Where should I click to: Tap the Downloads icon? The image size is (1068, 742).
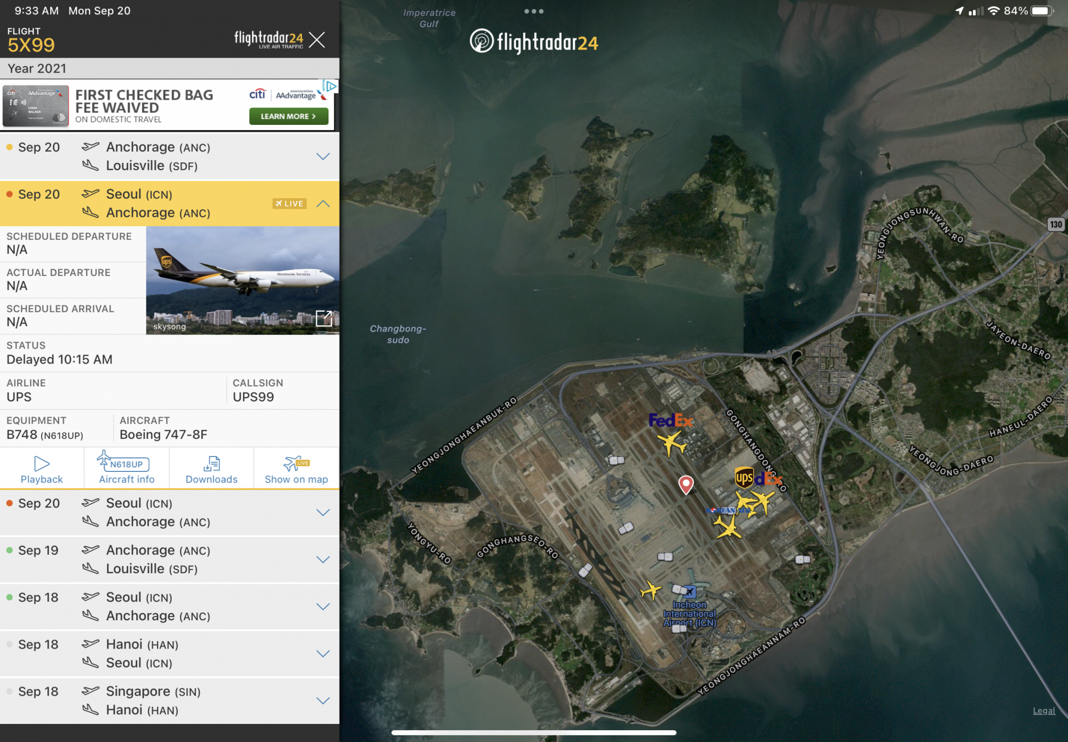[211, 463]
